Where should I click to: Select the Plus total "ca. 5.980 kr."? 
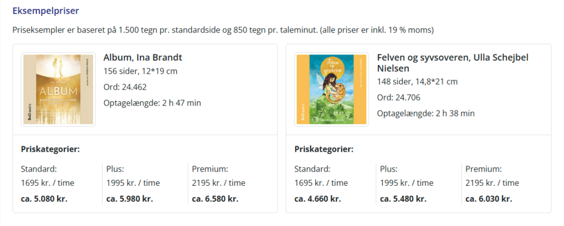(129, 199)
